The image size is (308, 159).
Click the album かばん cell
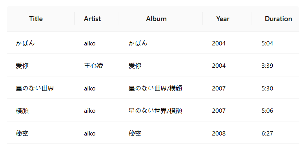138,43
